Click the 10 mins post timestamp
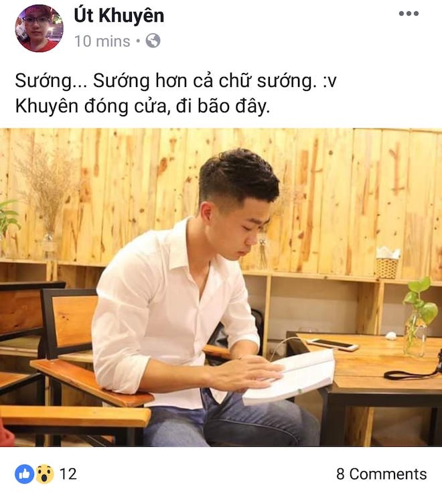 102,41
